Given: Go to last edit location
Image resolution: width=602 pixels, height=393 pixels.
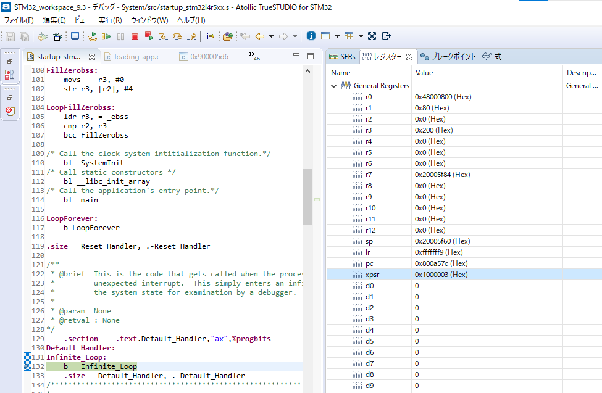Looking at the screenshot, I should click(x=245, y=36).
